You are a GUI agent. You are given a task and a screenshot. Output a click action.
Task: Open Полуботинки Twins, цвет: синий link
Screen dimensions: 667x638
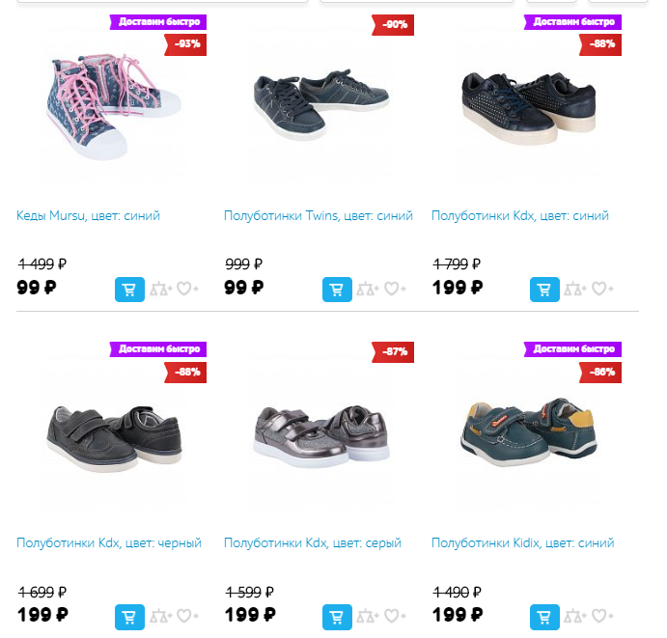click(319, 215)
